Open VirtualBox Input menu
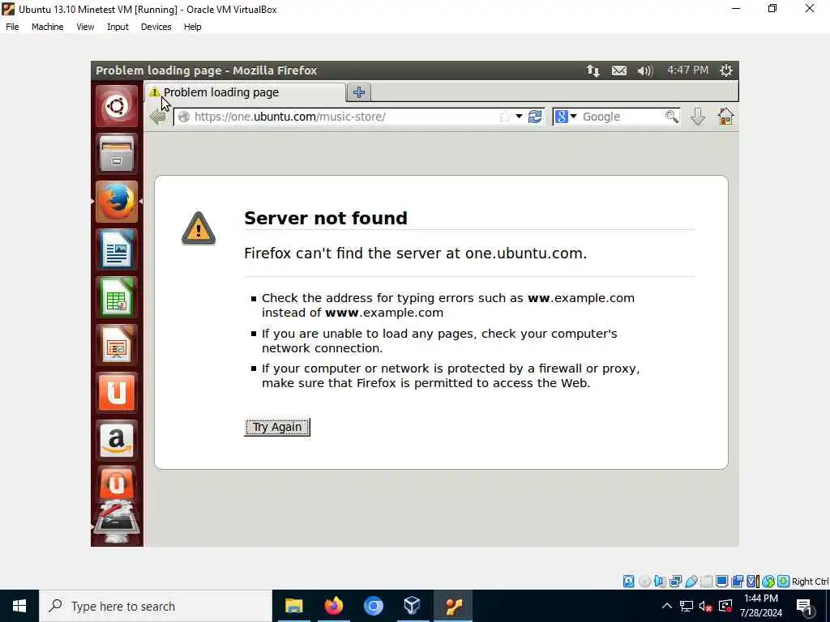830x622 pixels. point(118,27)
